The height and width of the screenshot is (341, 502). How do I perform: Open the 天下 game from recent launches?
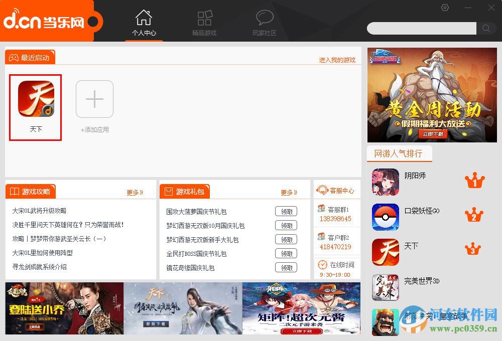[x=35, y=99]
